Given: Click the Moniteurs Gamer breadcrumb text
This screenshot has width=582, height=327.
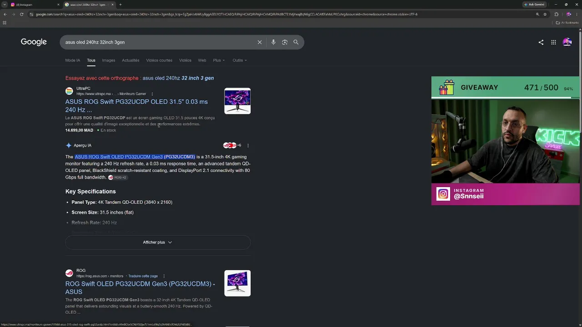Looking at the screenshot, I should [133, 94].
